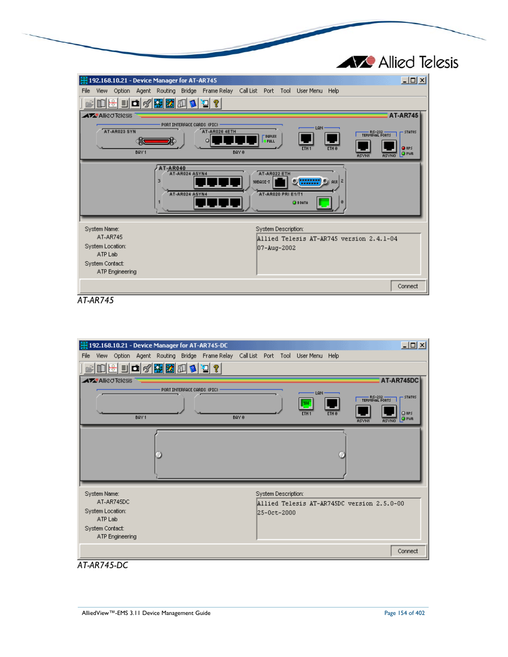Click the 'Page 154 of 402' footer text

point(405,613)
